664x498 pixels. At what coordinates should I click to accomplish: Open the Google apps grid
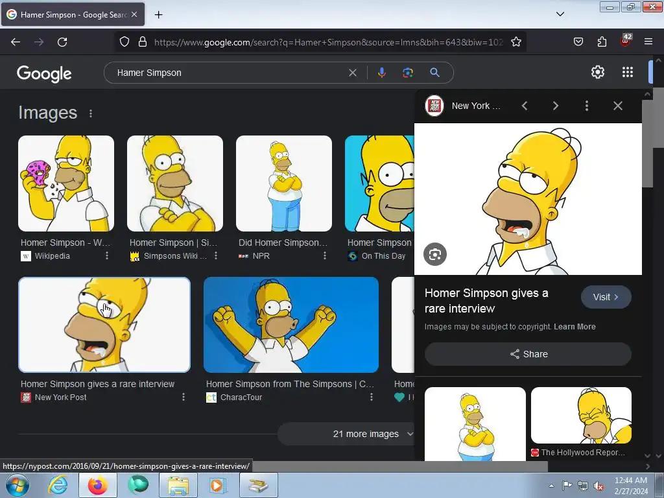(628, 73)
